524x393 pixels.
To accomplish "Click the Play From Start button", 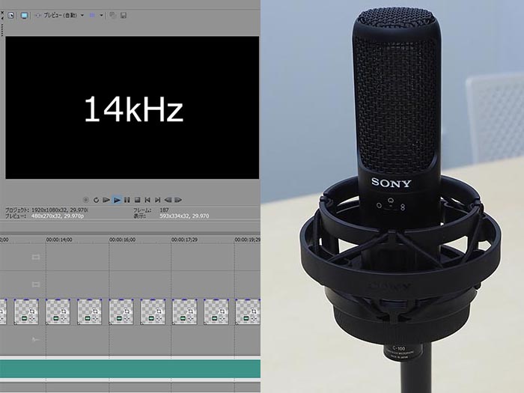I will click(x=106, y=200).
